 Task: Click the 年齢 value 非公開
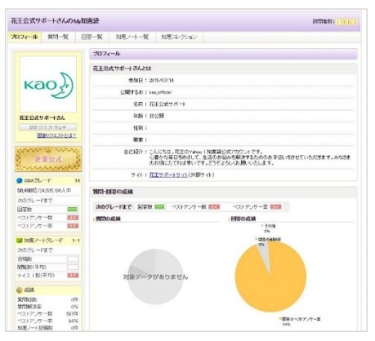click(157, 116)
